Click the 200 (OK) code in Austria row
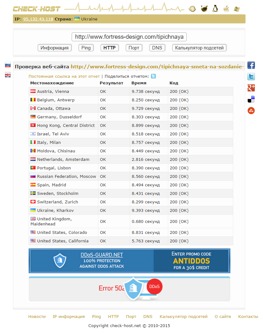Image resolution: width=265 pixels, height=334 pixels. tap(179, 91)
